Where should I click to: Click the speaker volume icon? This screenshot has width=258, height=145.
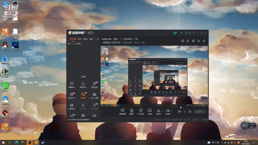pyautogui.click(x=168, y=111)
